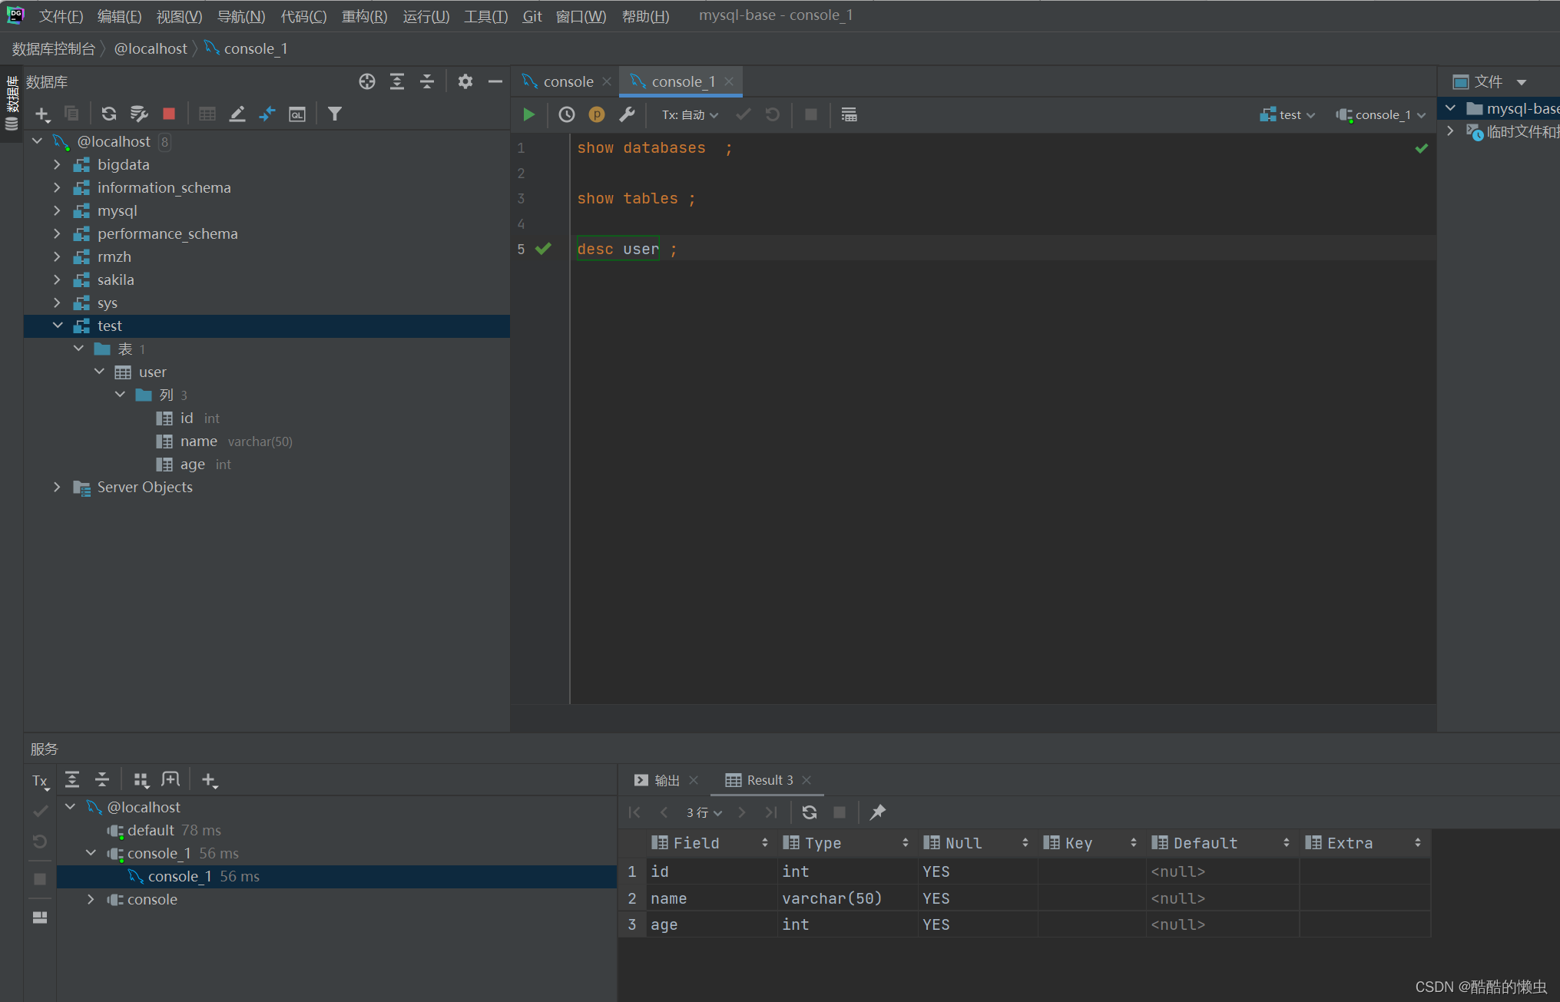
Task: Click the 数据库控制台 breadcrumb
Action: tap(53, 49)
